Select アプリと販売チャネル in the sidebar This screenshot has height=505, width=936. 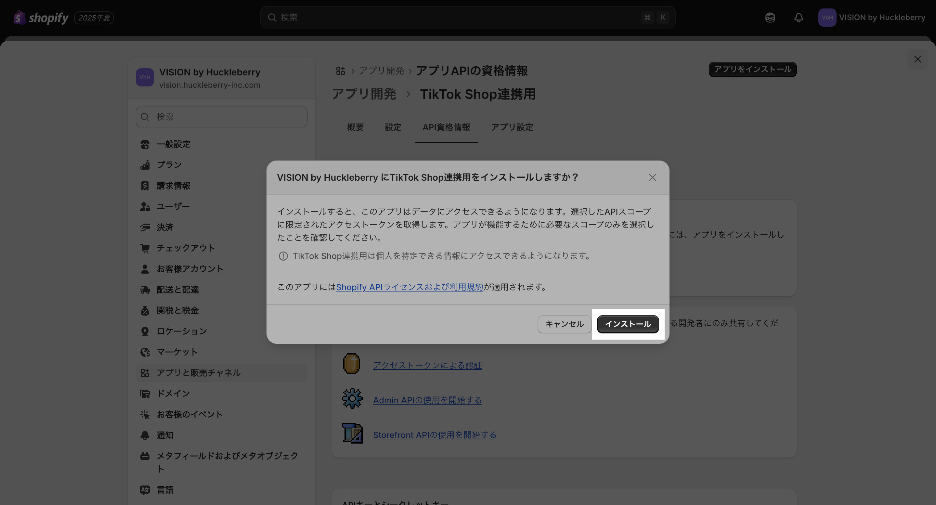pyautogui.click(x=221, y=373)
